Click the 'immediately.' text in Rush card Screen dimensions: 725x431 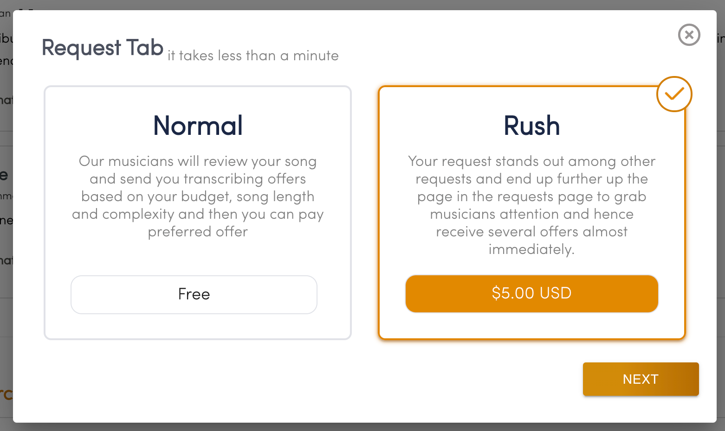click(x=532, y=249)
